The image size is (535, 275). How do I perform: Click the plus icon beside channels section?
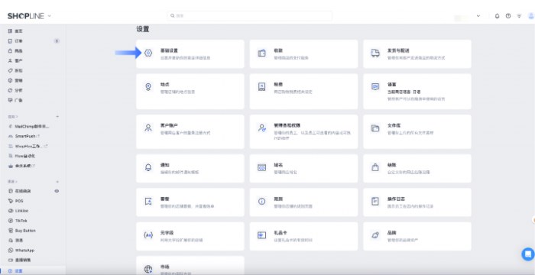(57, 182)
